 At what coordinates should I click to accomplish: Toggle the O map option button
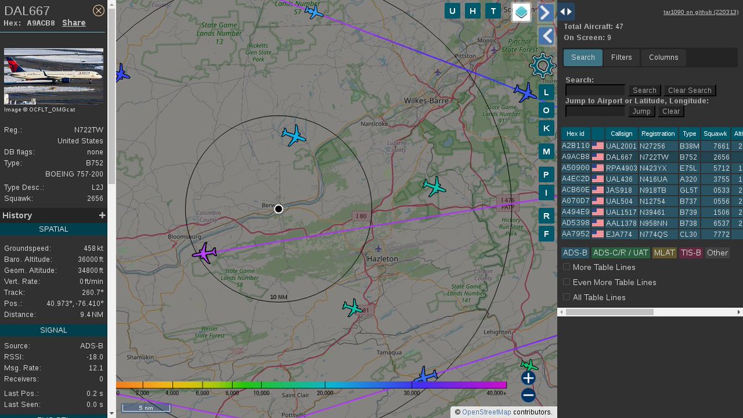[x=545, y=110]
